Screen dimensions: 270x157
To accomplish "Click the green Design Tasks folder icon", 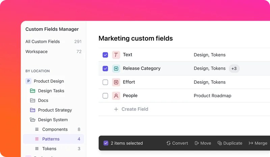I will point(33,91).
